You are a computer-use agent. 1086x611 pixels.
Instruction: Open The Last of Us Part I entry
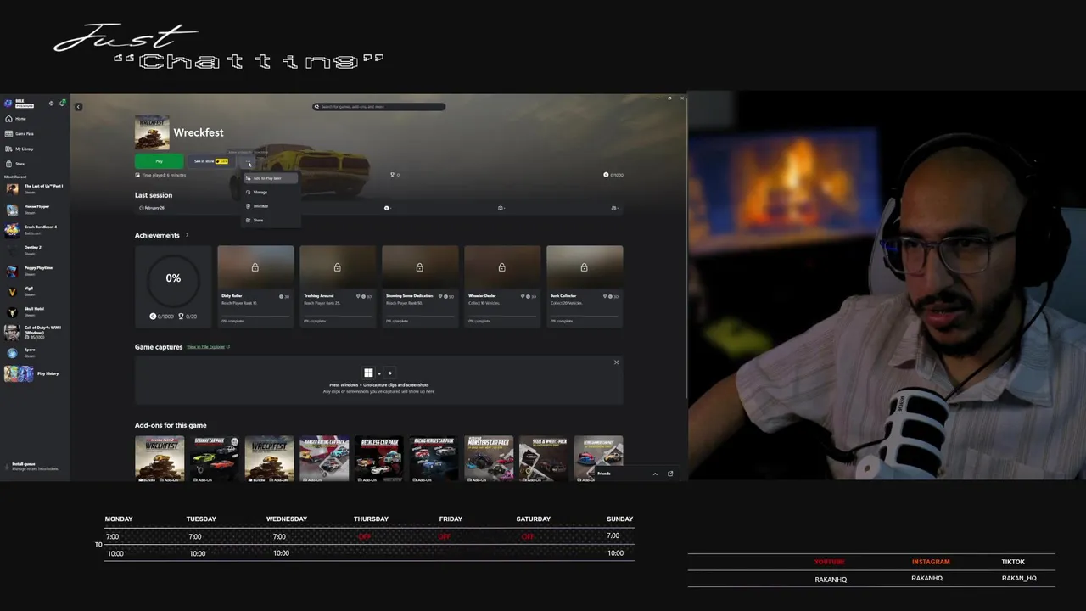pyautogui.click(x=35, y=188)
